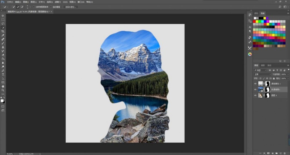Enable the 自动增强 checkbox
Viewport: 290px width, 155px height.
(51, 7)
